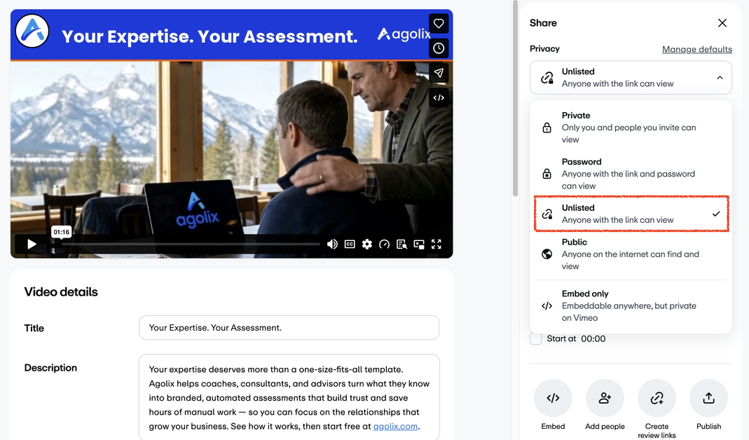
Task: Click the Title input field
Action: 289,328
